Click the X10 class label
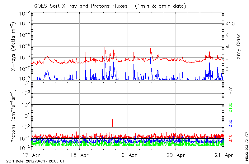This screenshot has height=164, width=249. [x=230, y=24]
